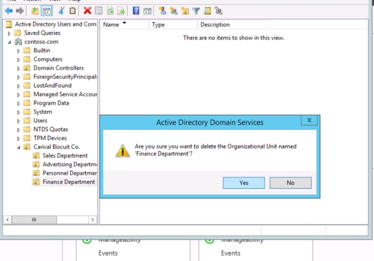Sort by the Type column header
Screen dimensions: 374x261
(x=173, y=24)
